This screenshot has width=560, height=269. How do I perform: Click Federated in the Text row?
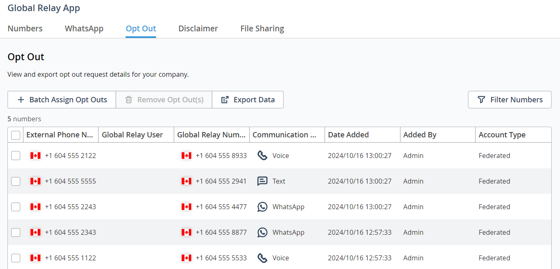(x=494, y=181)
